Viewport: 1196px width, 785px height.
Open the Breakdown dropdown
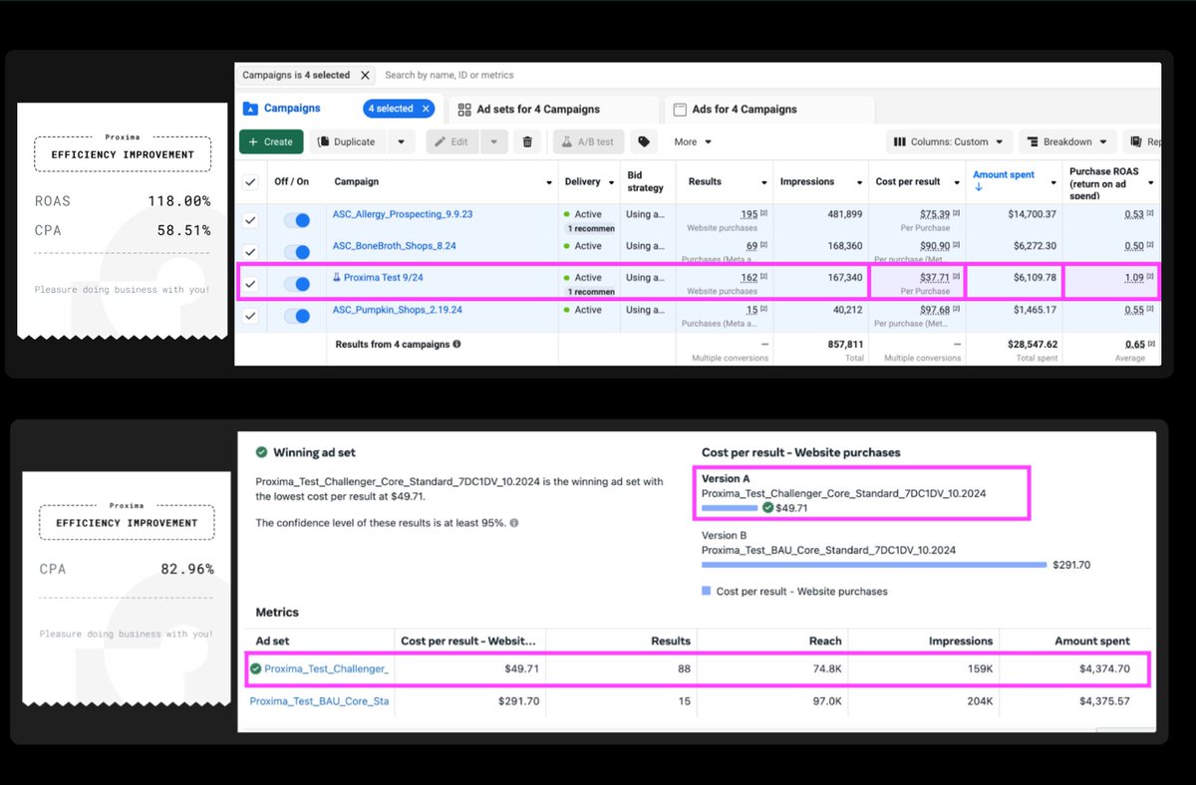pos(1066,141)
